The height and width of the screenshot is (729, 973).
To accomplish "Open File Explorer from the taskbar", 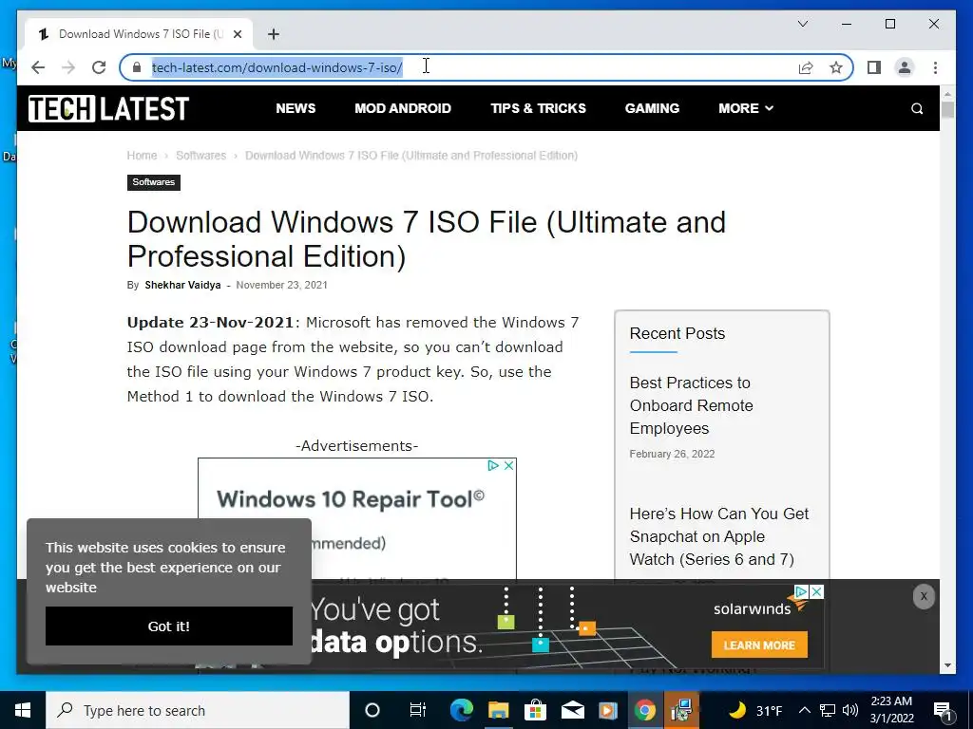I will tap(498, 710).
